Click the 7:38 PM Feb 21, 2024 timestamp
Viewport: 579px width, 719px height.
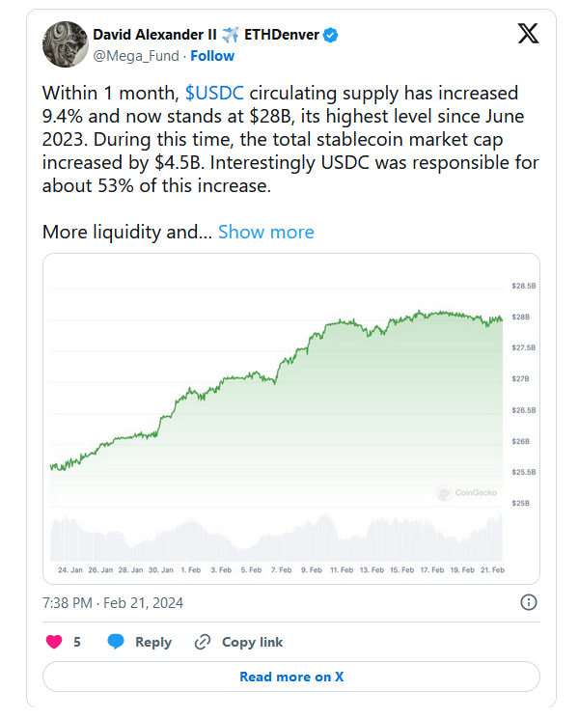(x=113, y=603)
